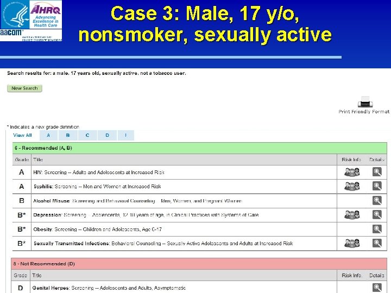Click the Obesity Screening title text
The height and width of the screenshot is (293, 391).
[98, 229]
